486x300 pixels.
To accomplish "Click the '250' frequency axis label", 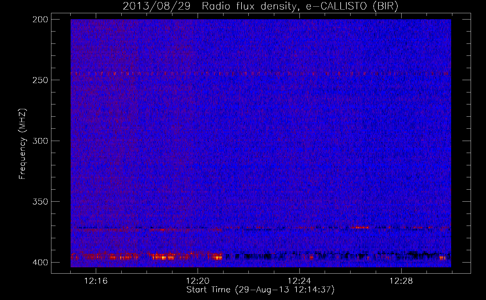I will [40, 80].
